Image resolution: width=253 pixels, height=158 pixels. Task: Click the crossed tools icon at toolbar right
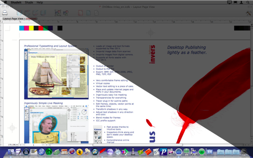248,13
